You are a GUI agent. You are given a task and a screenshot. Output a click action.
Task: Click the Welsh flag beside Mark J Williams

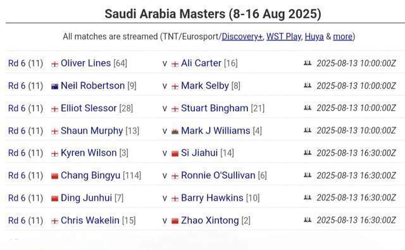(175, 132)
